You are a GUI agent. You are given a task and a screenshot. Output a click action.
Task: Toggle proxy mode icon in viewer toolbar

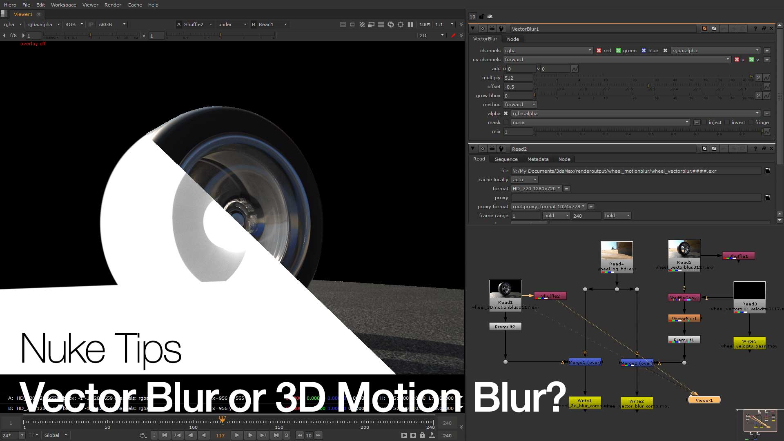coord(371,24)
